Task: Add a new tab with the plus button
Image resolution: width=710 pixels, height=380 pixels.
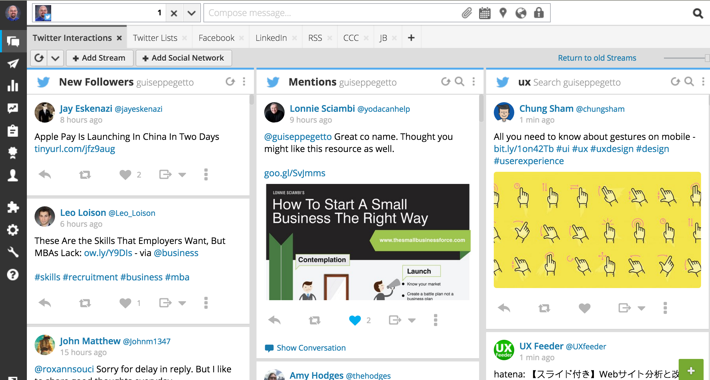Action: click(x=411, y=38)
